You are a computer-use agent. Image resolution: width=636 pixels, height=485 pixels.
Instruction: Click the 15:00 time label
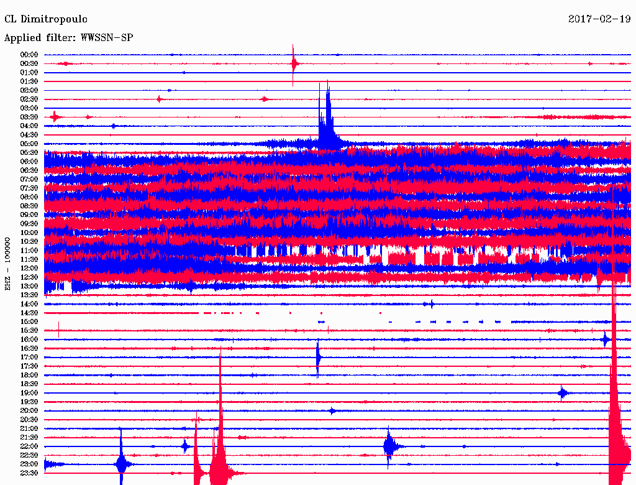(x=29, y=322)
